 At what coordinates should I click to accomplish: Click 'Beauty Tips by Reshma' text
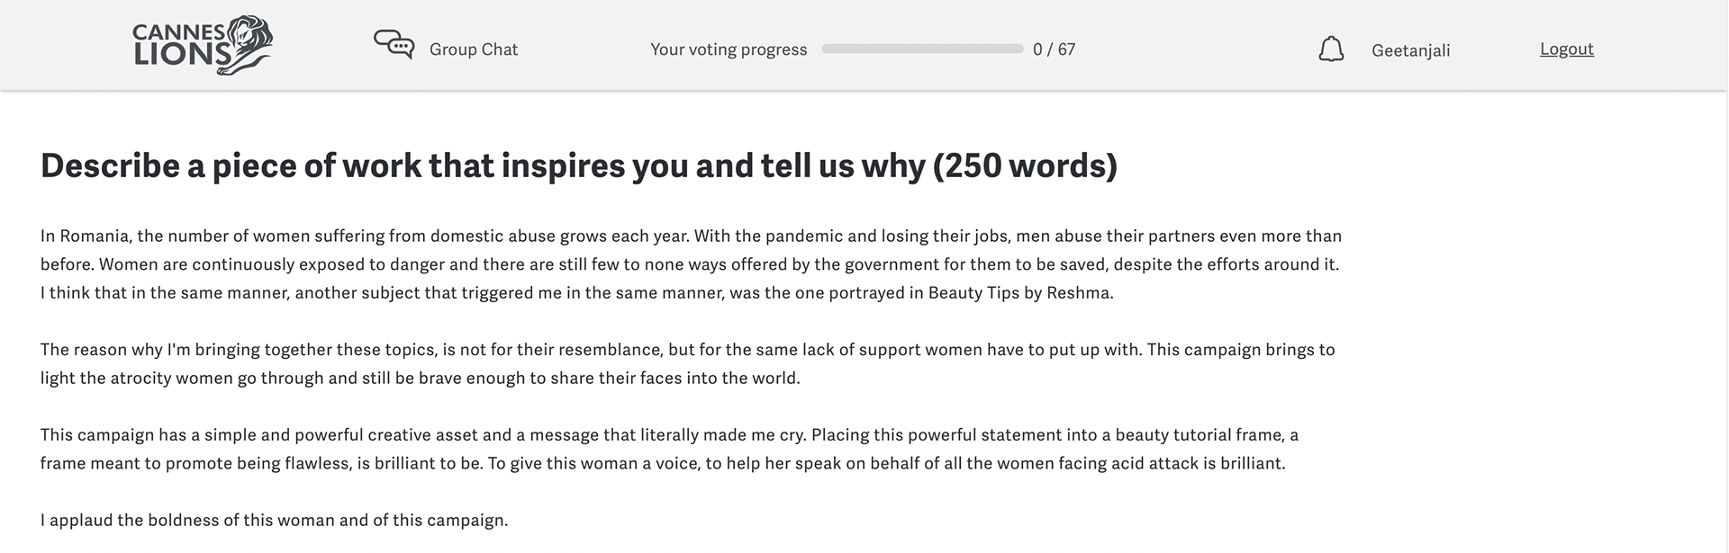click(1020, 293)
